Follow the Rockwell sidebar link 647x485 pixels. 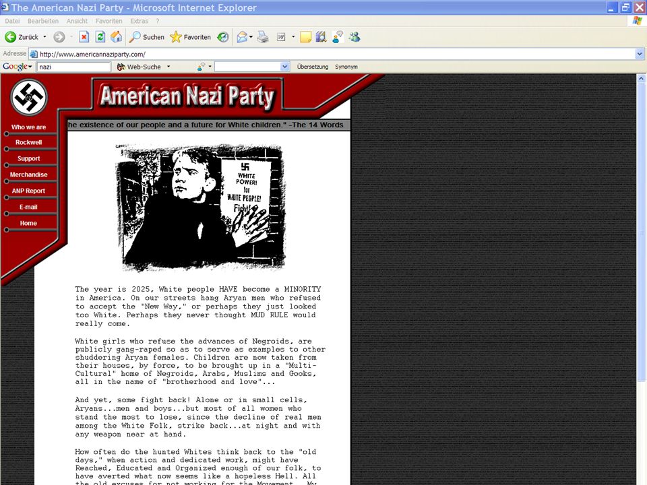pyautogui.click(x=28, y=142)
